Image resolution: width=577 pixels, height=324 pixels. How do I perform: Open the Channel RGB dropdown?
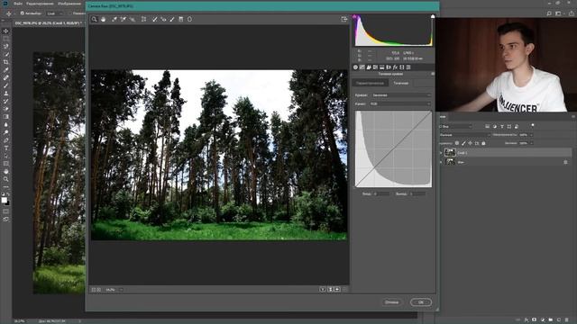(x=400, y=104)
